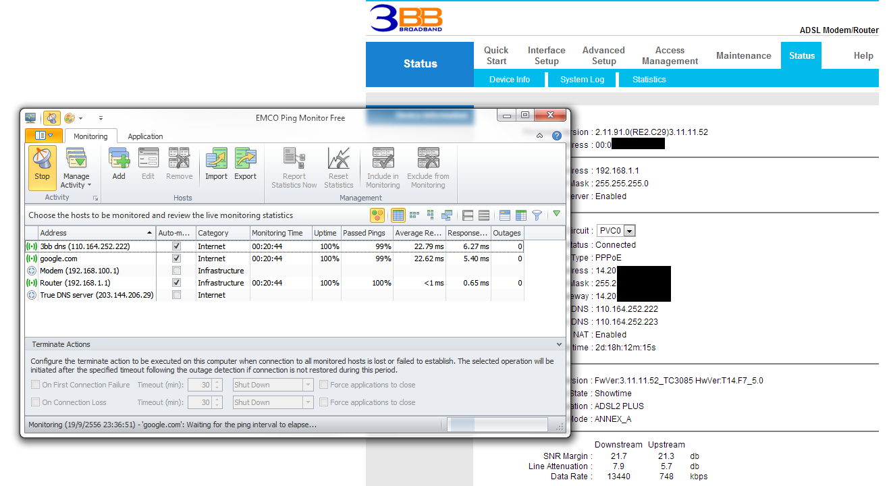889x486 pixels.
Task: Check On First Connection Failure box
Action: (36, 385)
